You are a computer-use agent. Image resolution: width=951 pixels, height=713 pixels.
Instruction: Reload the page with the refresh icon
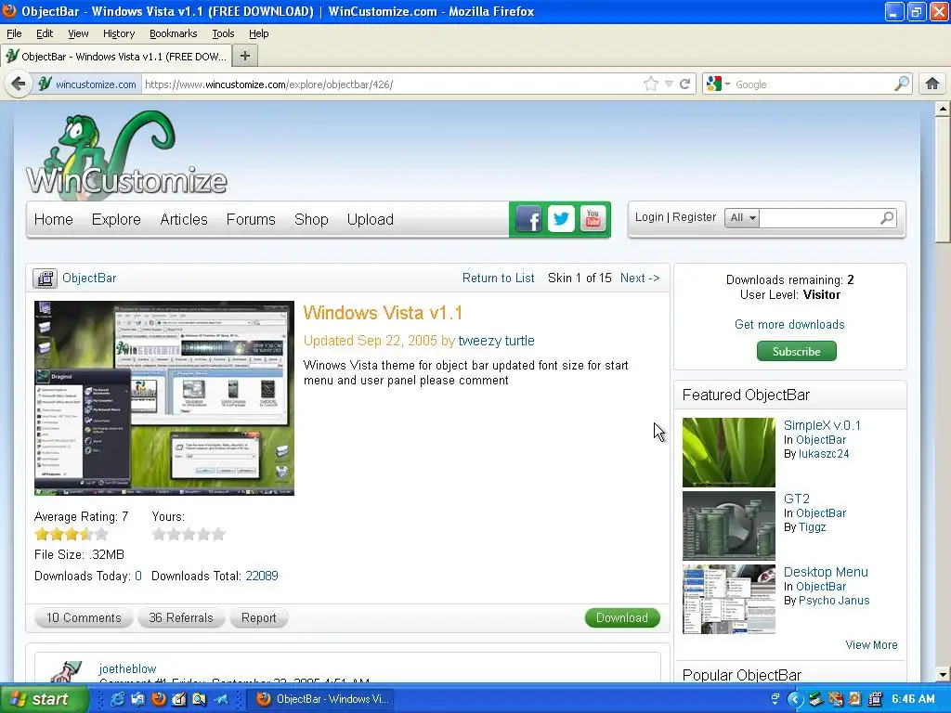pos(684,84)
